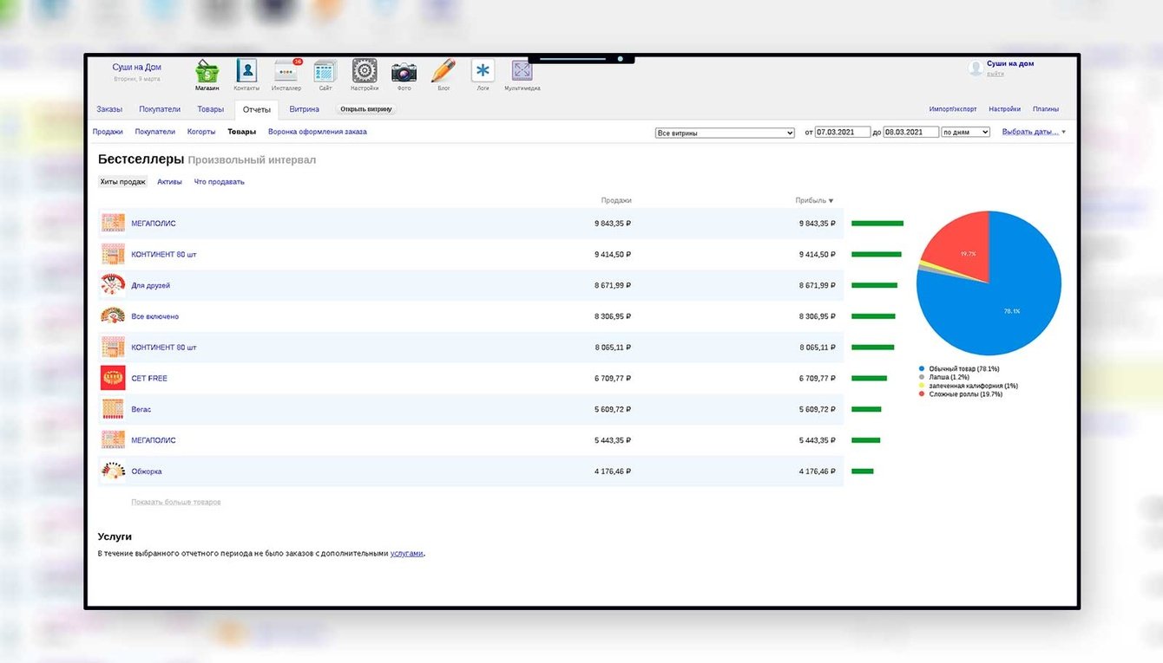Open the Товары report sub-tab
Viewport: 1163px width, 663px height.
[x=241, y=132]
